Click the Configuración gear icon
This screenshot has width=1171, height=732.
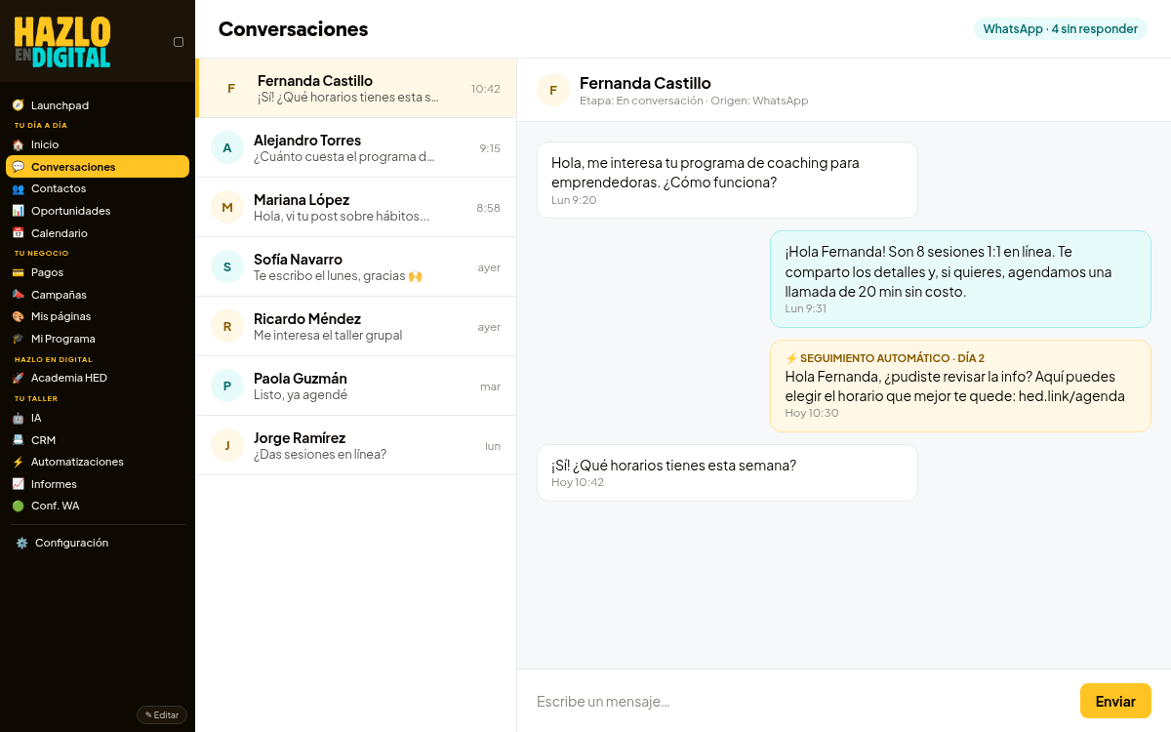[x=21, y=543]
